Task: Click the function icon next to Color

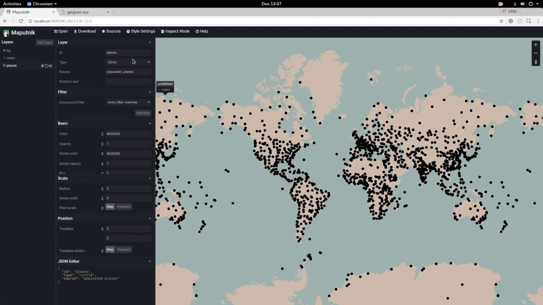Action: click(102, 134)
